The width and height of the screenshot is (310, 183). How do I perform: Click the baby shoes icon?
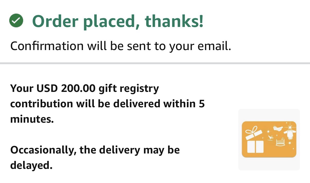tap(278, 128)
